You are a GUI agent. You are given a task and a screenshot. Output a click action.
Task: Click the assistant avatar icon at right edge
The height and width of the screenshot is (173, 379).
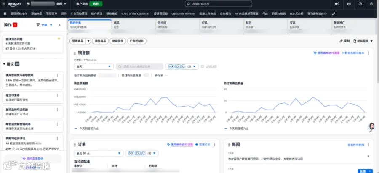tap(371, 126)
